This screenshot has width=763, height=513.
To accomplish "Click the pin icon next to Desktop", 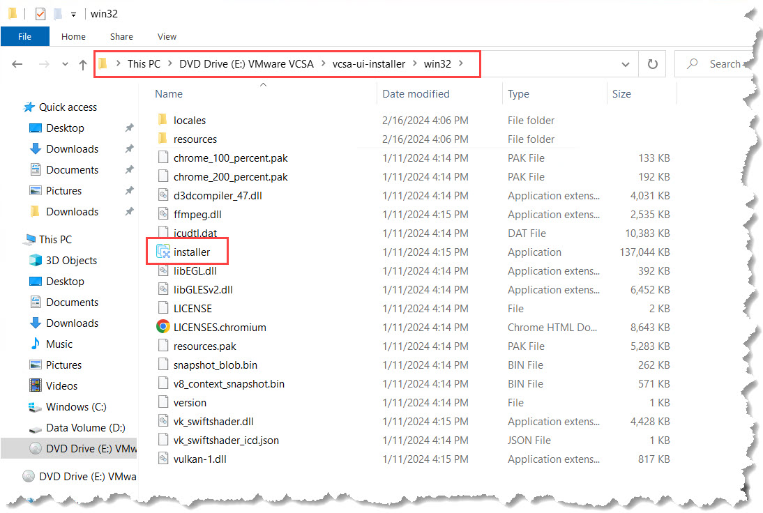I will tap(129, 128).
